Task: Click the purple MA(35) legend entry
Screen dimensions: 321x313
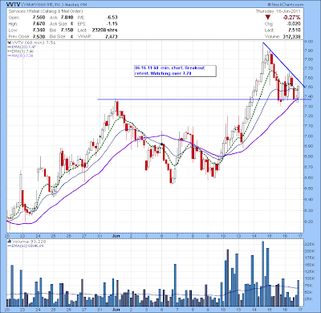Action: pos(21,55)
